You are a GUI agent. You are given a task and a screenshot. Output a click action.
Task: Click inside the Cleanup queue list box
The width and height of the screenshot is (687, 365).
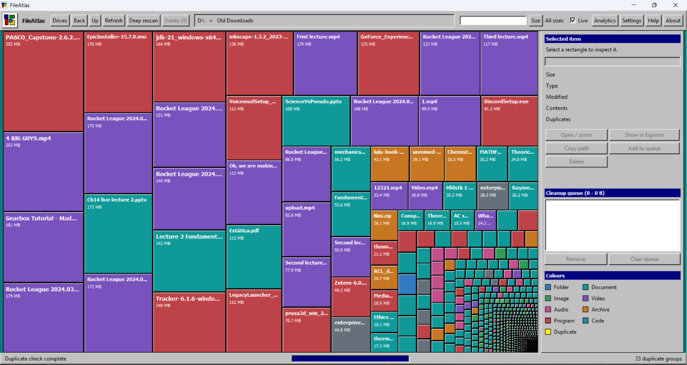pyautogui.click(x=612, y=225)
